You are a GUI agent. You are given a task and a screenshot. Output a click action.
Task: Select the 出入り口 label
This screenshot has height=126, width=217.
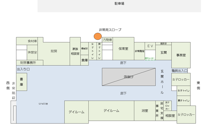pos(23,69)
